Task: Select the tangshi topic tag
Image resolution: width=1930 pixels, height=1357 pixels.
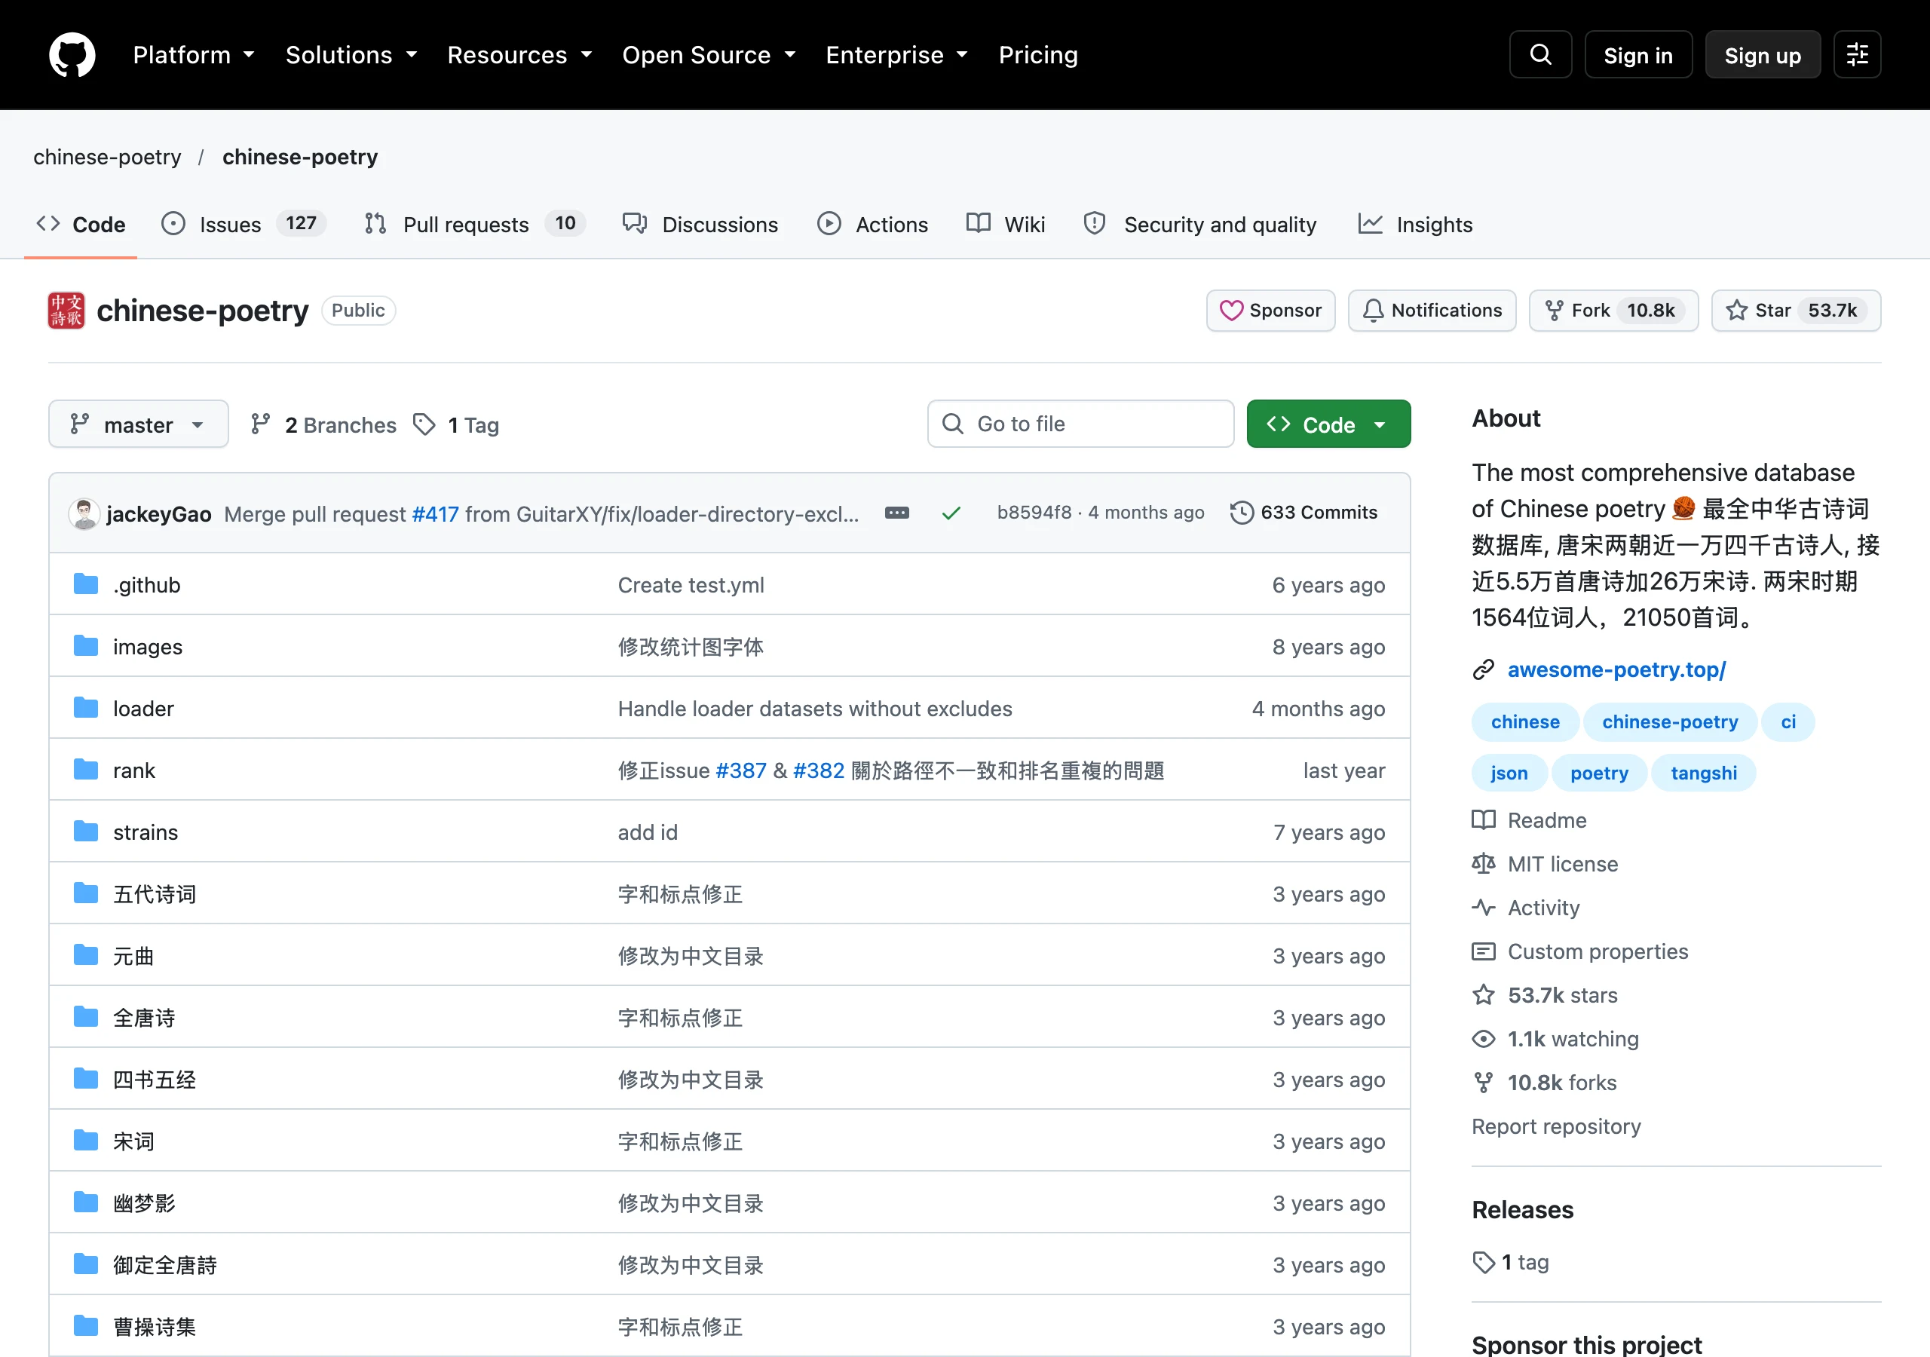Action: (x=1703, y=773)
